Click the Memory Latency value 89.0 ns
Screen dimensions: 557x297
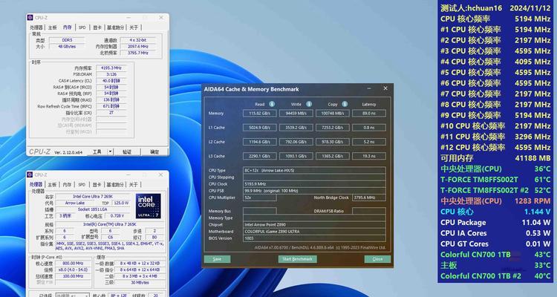tap(369, 114)
